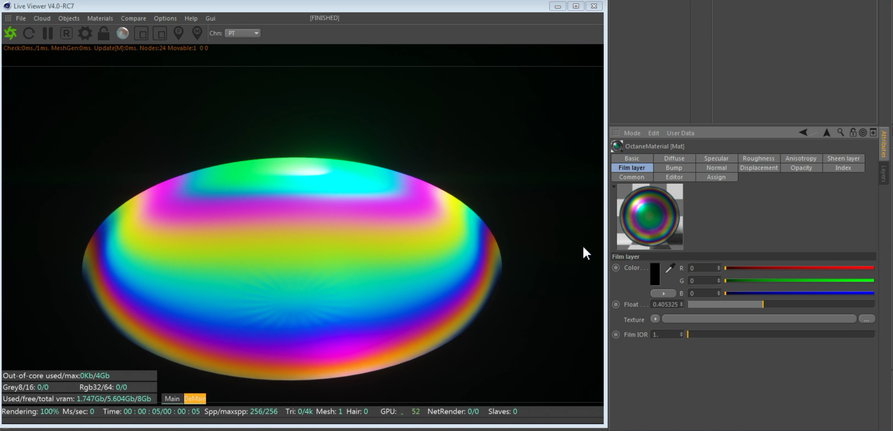Open the Chn channel dropdown
The image size is (893, 431).
pyautogui.click(x=242, y=33)
